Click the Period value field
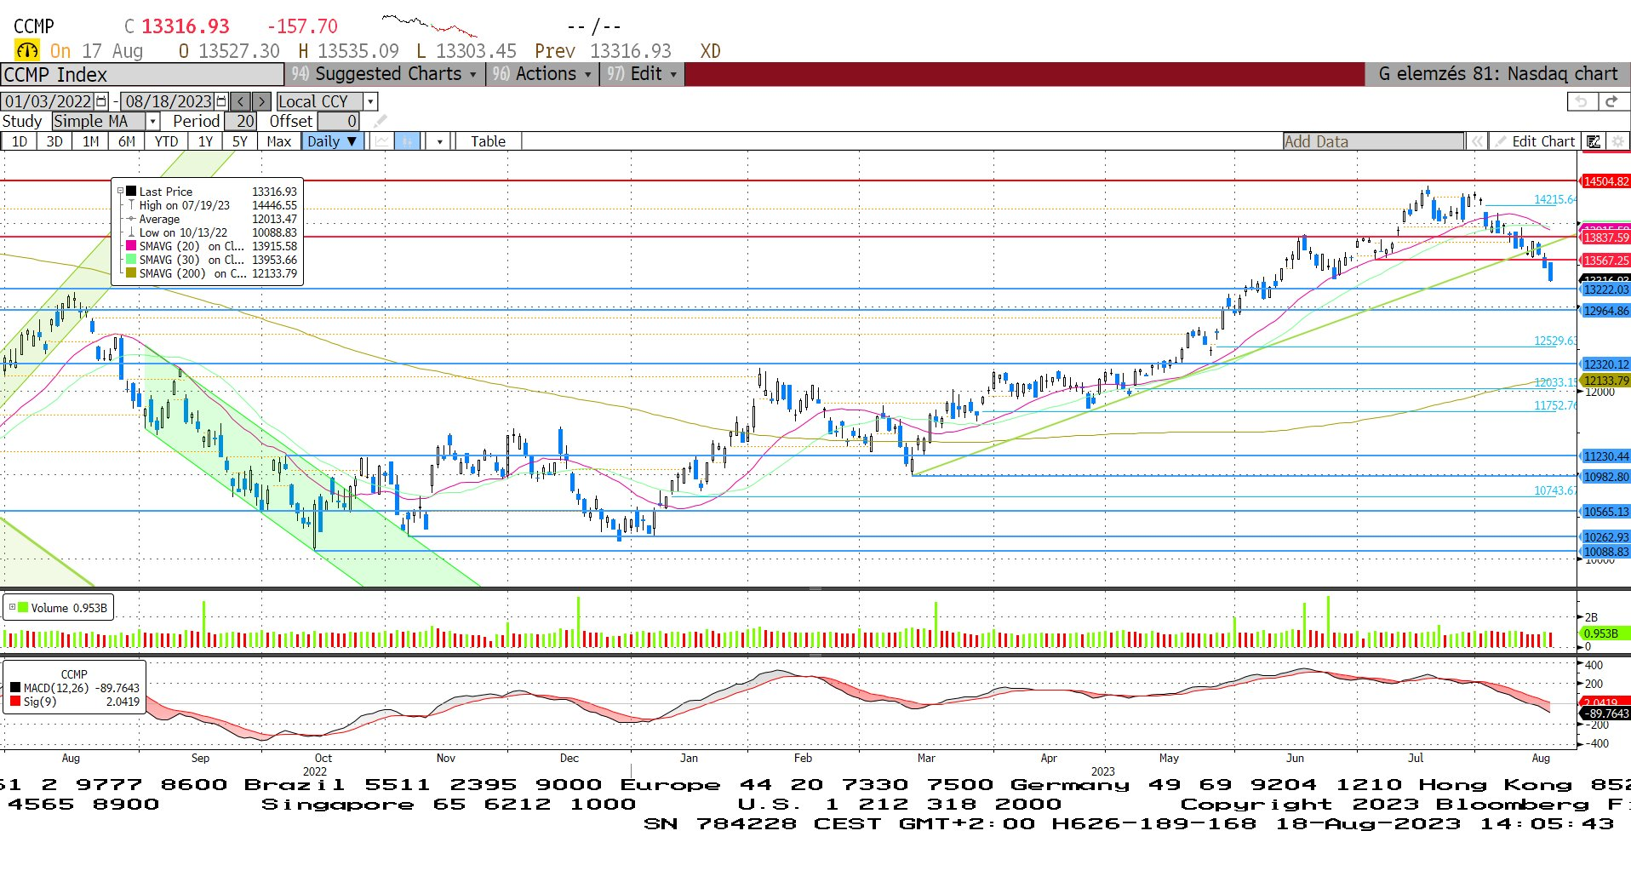 (241, 121)
